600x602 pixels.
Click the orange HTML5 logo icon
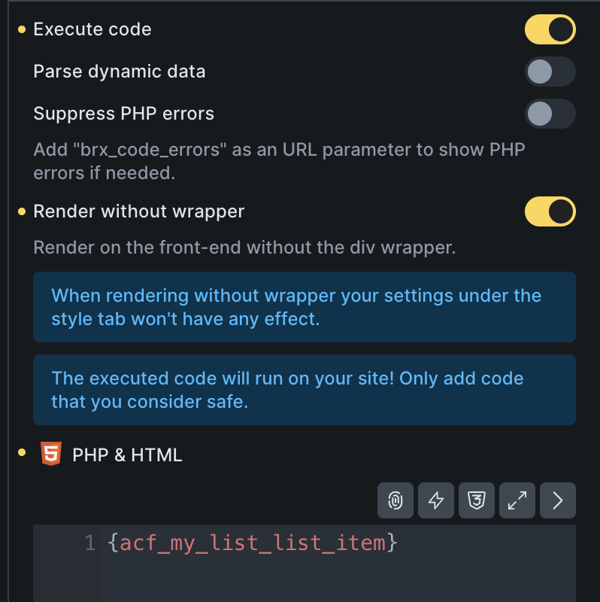tap(51, 454)
